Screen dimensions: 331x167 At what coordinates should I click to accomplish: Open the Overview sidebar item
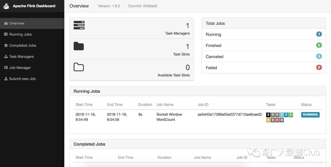coord(32,23)
